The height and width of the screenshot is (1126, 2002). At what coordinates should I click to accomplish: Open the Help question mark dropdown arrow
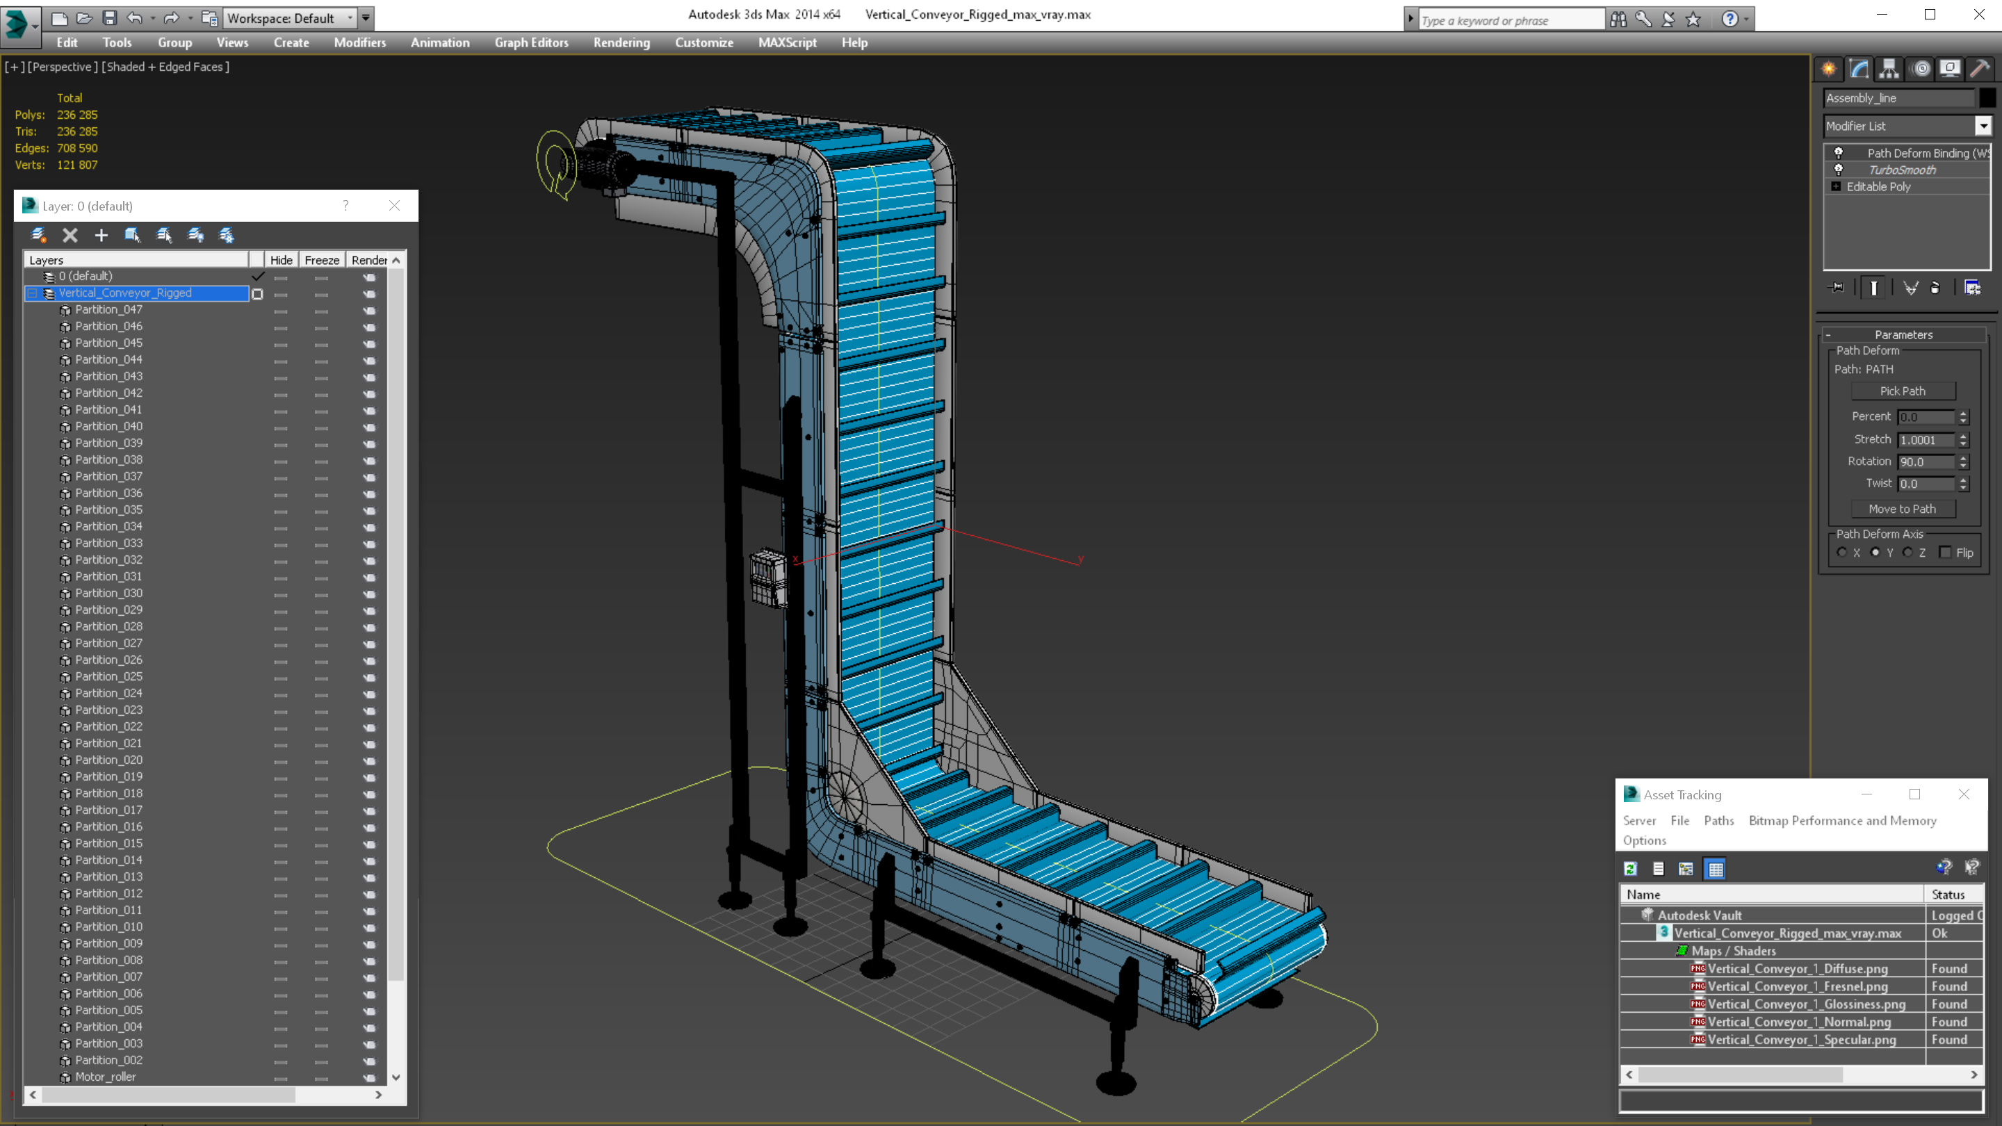click(1746, 19)
